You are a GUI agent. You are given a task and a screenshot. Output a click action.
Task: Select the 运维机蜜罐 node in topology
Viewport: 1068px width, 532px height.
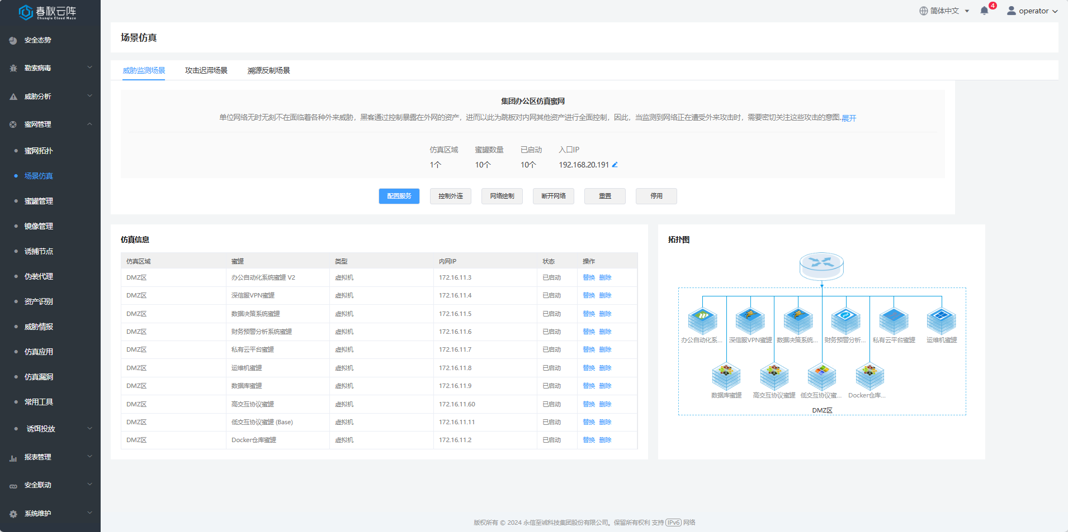pos(941,322)
